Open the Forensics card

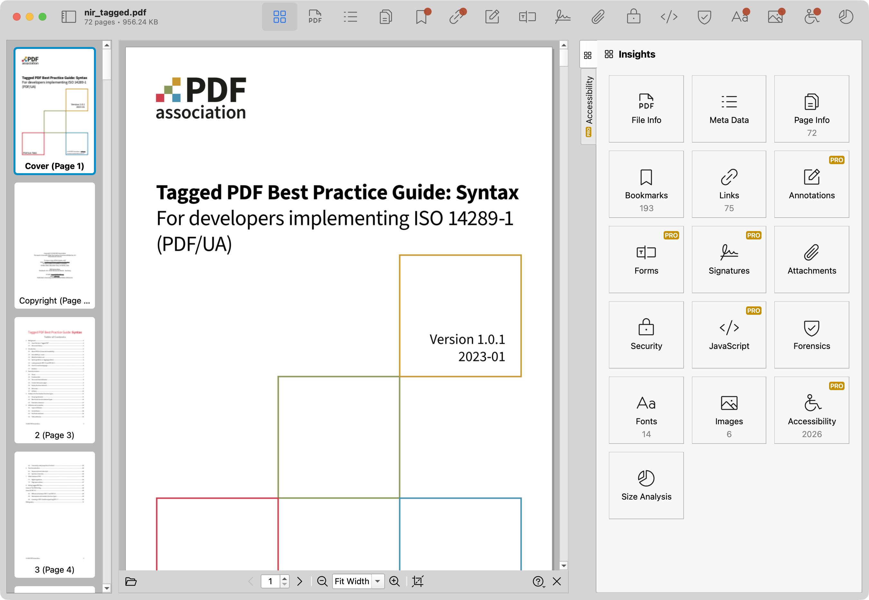[811, 335]
